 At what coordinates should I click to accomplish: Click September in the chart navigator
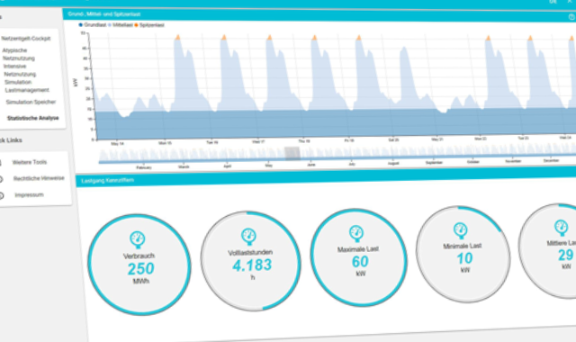tap(434, 162)
